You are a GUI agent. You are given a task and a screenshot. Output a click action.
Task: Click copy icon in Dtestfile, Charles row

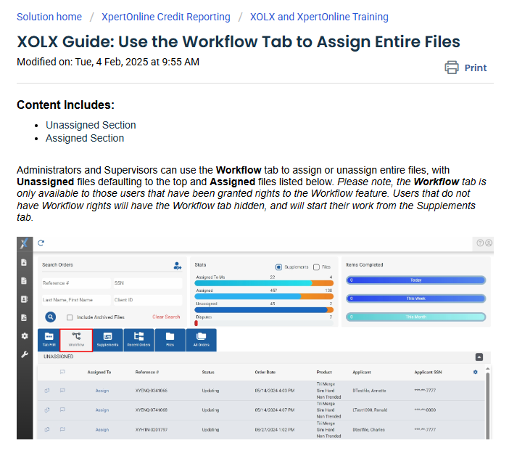coord(47,429)
